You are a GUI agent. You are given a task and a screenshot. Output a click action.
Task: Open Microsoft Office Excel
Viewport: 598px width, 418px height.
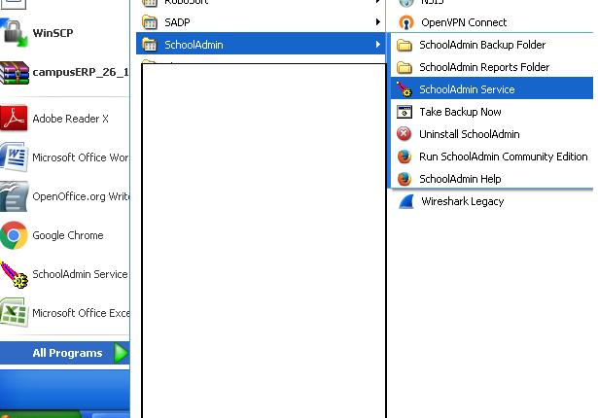tap(80, 313)
